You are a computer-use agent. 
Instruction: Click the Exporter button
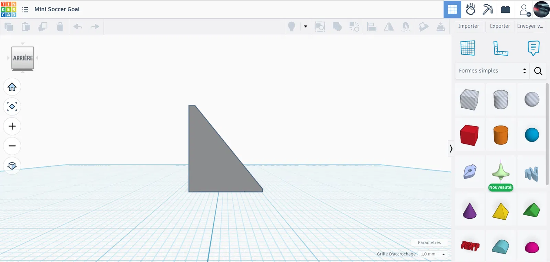click(500, 26)
